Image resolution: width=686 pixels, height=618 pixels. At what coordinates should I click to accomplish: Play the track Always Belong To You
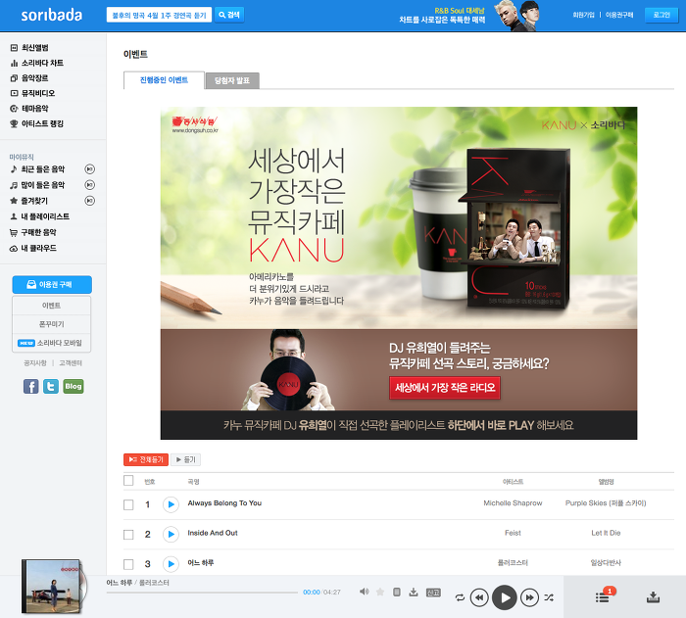click(171, 504)
